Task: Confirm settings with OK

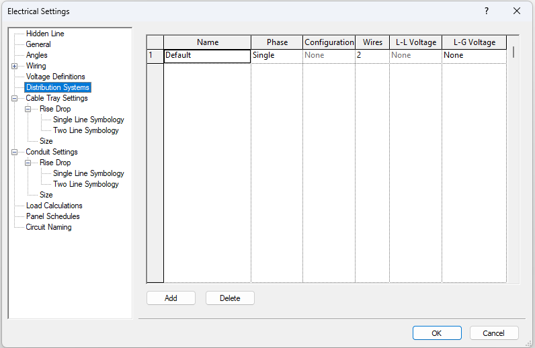Action: [437, 333]
